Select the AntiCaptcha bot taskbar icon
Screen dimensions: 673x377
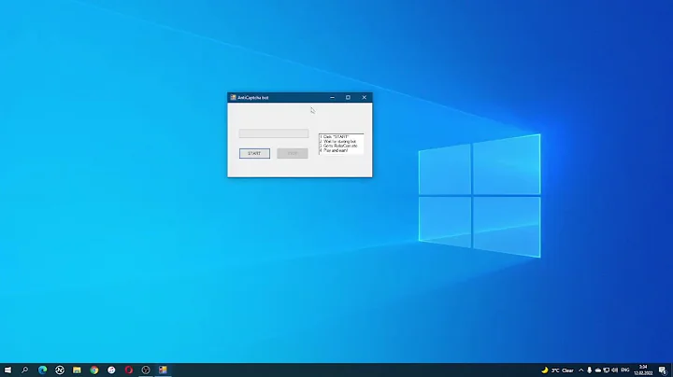tap(163, 370)
